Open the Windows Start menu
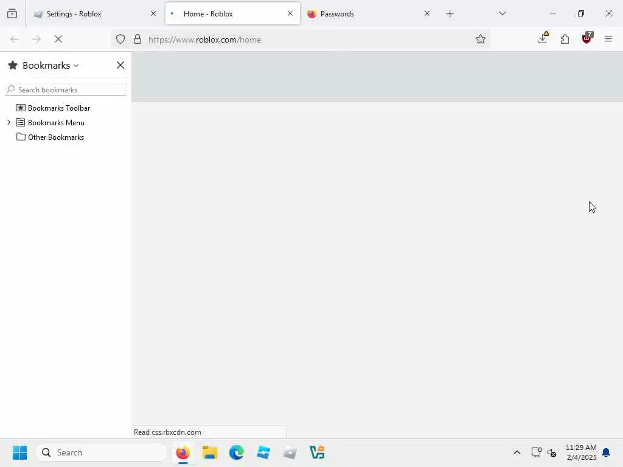This screenshot has width=623, height=467. click(x=20, y=452)
